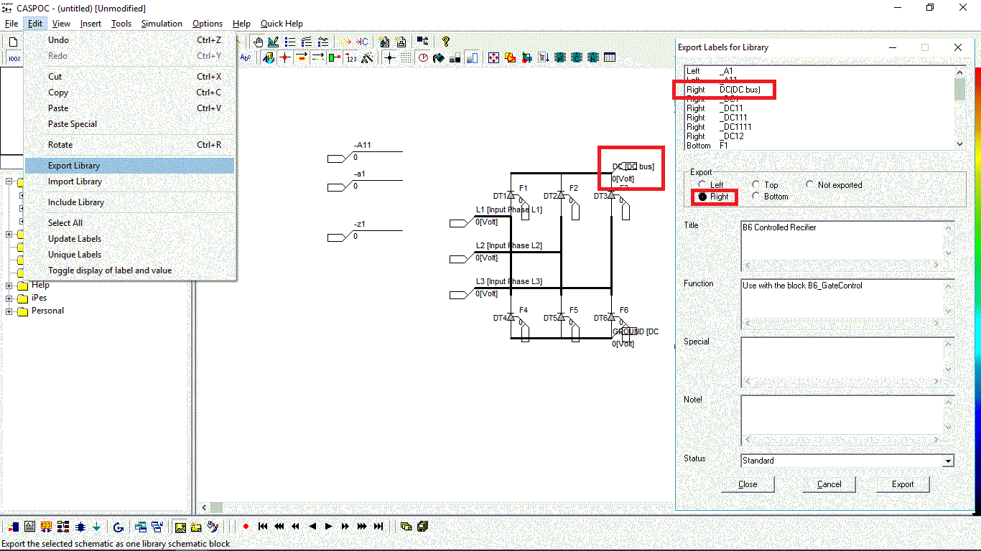The width and height of the screenshot is (981, 551).
Task: Click the red record simulation button
Action: tap(246, 527)
